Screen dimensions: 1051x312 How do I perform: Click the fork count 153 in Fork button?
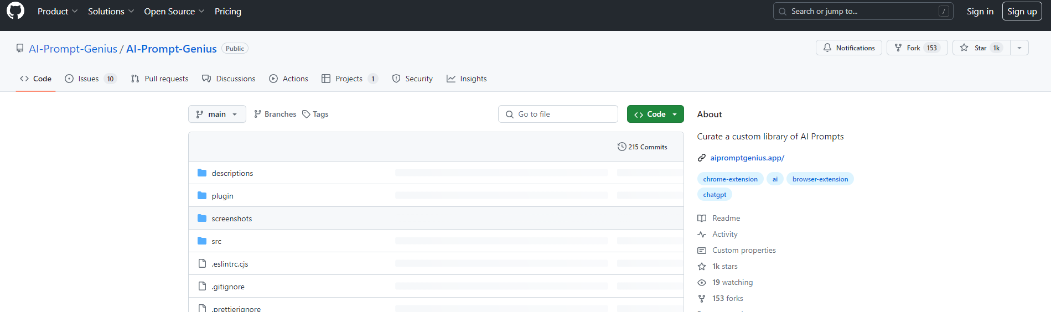[932, 48]
